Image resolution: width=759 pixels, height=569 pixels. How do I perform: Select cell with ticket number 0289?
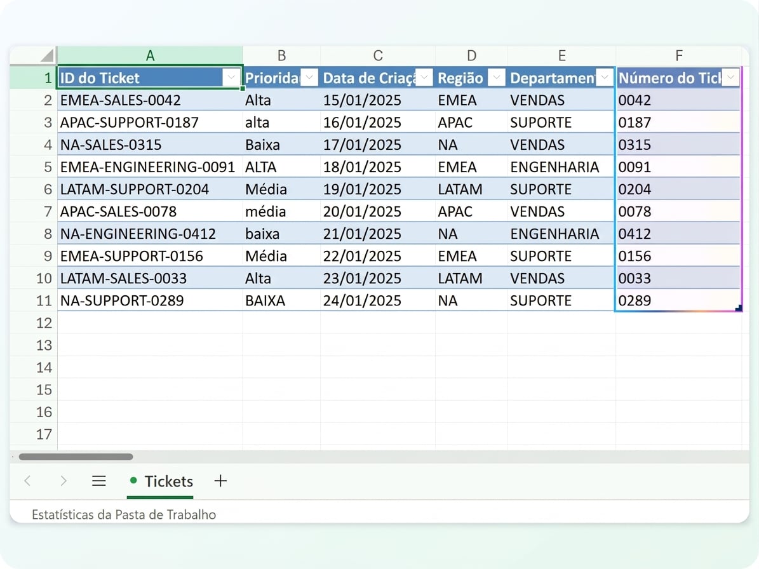click(x=678, y=300)
